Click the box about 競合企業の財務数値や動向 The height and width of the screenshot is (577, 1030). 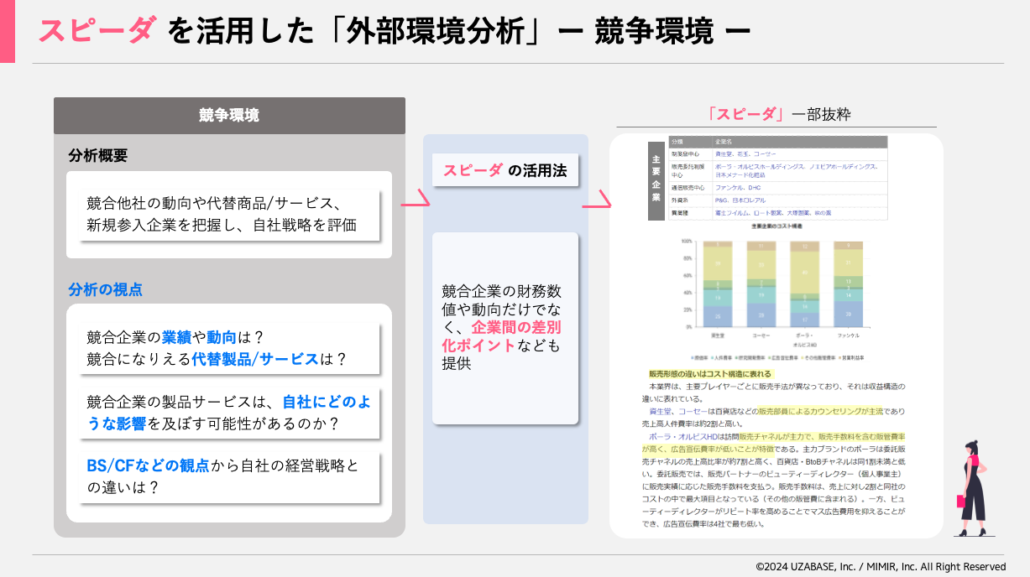505,328
